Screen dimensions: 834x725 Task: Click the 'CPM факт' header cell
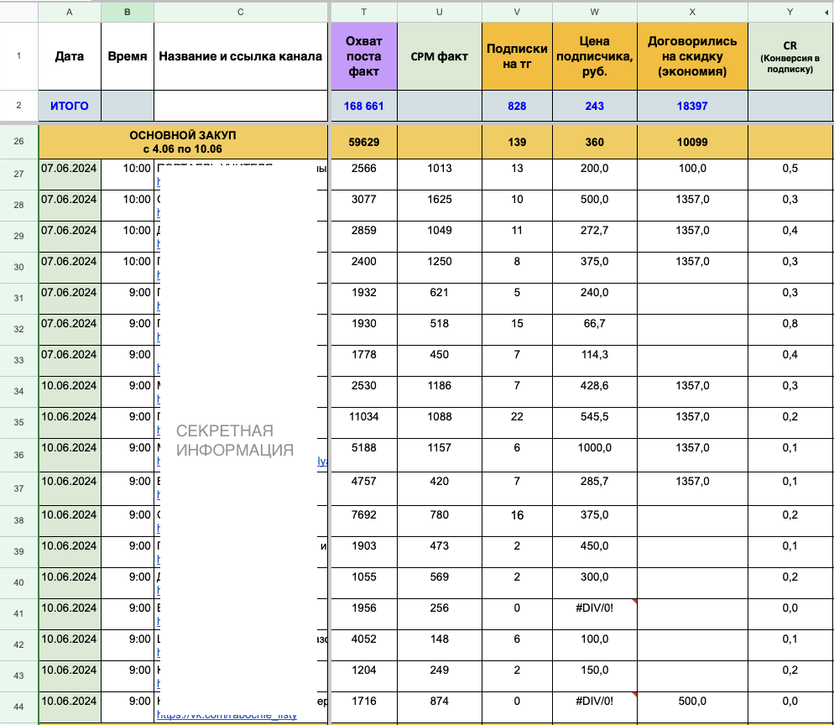(440, 56)
